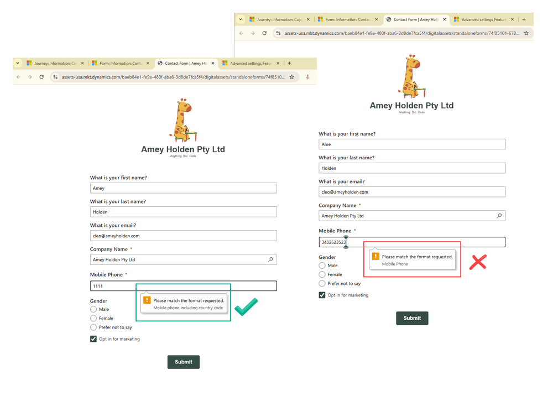Toggle Opt in for marketing in left form
The height and width of the screenshot is (411, 553).
point(93,339)
